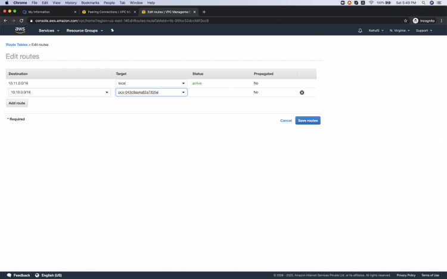Image resolution: width=447 pixels, height=279 pixels.
Task: Open the 10.10.0.0/16 destination dropdown
Action: pyautogui.click(x=59, y=92)
